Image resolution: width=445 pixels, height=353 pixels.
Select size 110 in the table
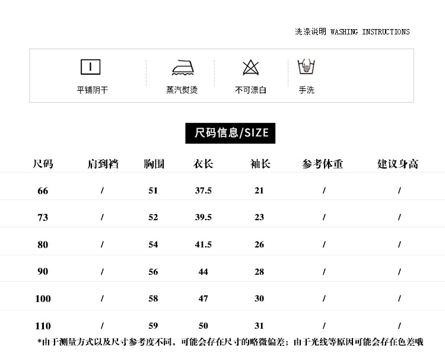tap(43, 326)
